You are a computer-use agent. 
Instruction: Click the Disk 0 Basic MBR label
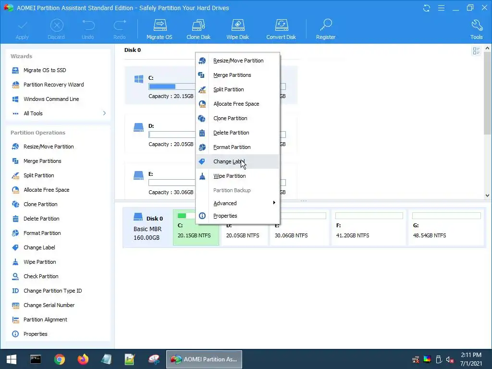point(148,228)
